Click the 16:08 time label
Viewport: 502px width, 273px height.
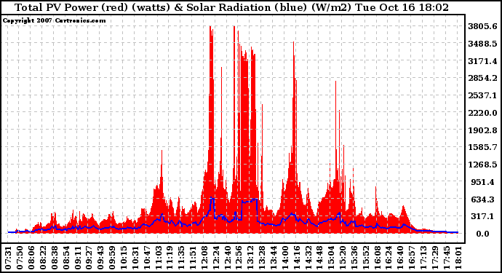point(377,258)
